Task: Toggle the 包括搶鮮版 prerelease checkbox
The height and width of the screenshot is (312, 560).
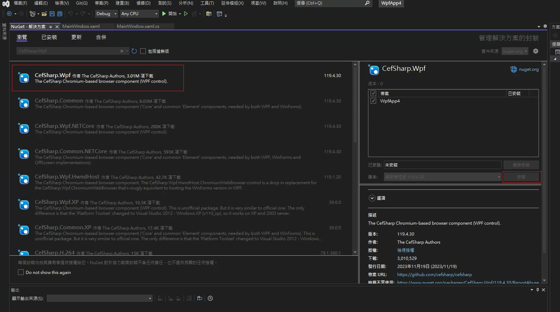Action: coord(143,51)
